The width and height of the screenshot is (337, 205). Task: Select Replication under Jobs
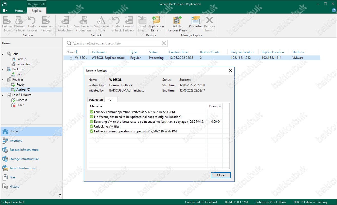pyautogui.click(x=24, y=64)
